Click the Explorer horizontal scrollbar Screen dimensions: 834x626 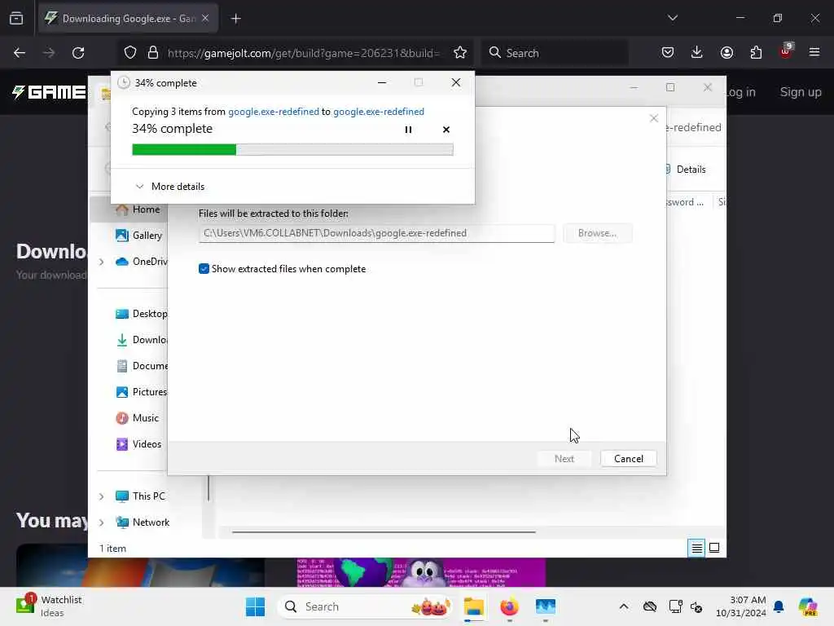point(384,531)
